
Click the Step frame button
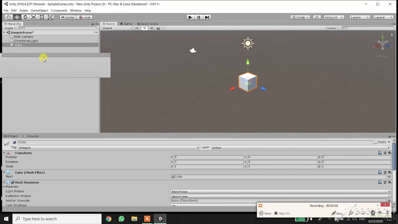(x=207, y=17)
